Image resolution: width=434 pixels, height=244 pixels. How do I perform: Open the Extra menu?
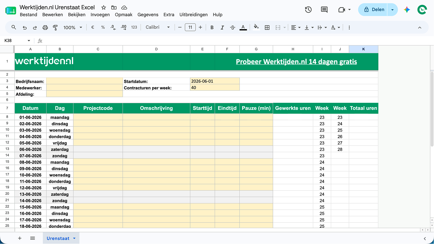pos(169,14)
